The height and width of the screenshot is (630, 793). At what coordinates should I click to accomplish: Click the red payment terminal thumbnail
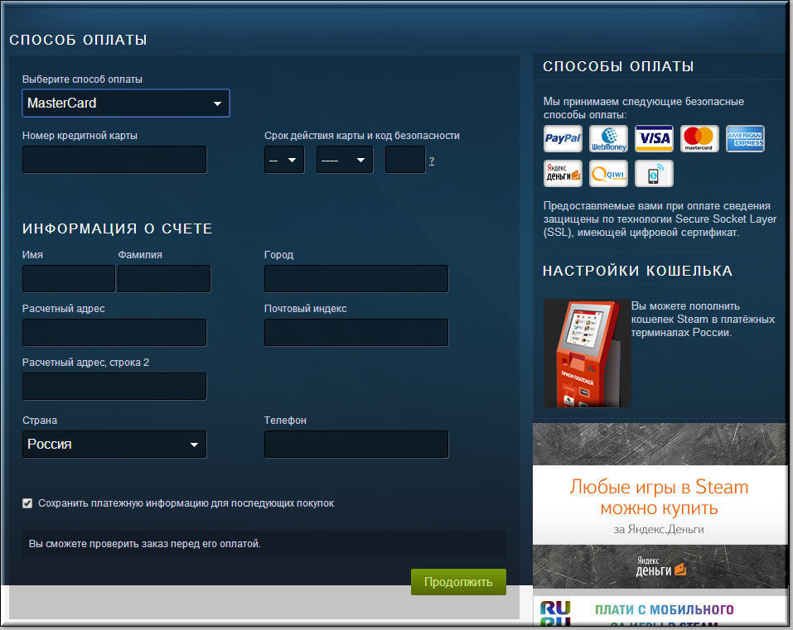[x=587, y=353]
